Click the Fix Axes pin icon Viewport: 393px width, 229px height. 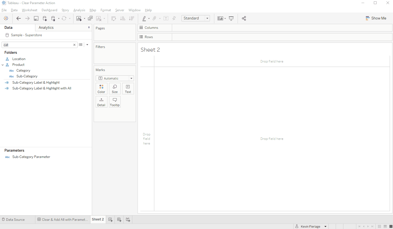(174, 18)
